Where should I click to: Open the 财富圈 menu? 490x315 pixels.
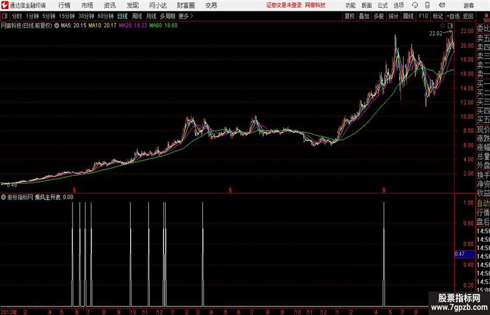(x=185, y=5)
